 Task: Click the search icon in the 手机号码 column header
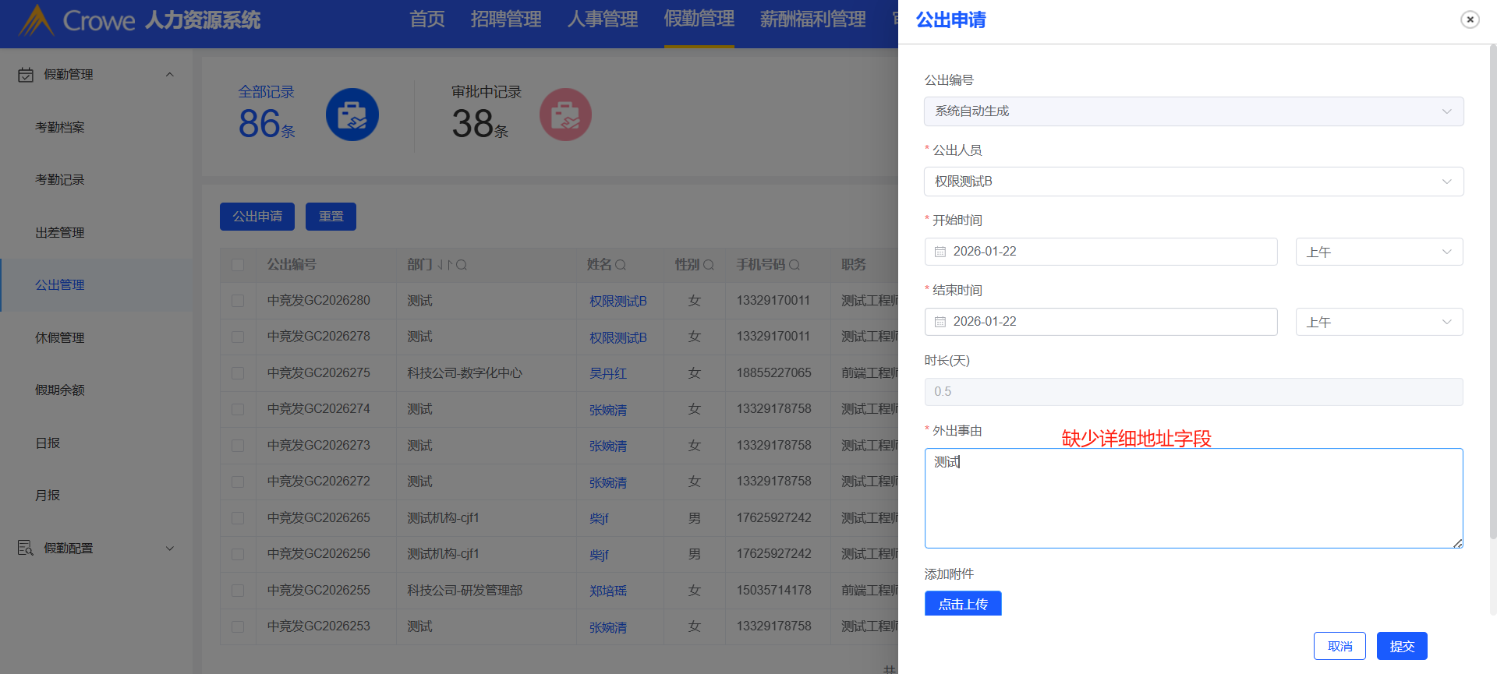tap(795, 265)
